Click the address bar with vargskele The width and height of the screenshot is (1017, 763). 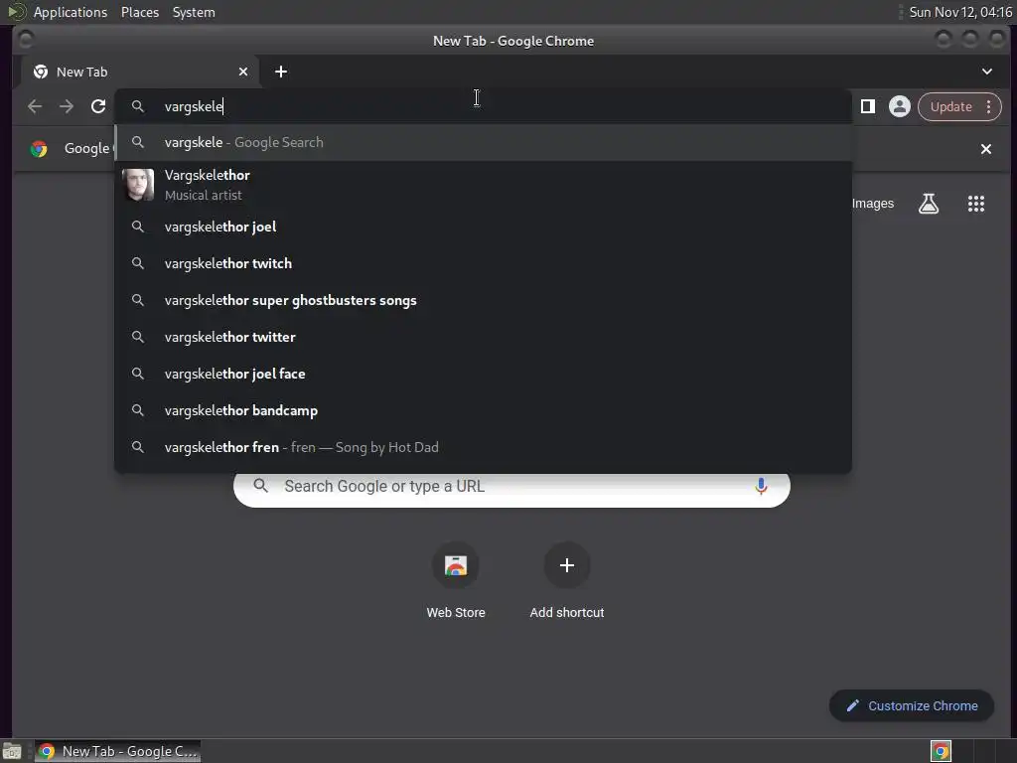coord(484,106)
